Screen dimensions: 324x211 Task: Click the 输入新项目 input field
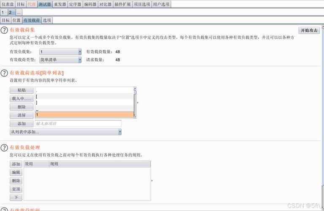tap(78, 124)
